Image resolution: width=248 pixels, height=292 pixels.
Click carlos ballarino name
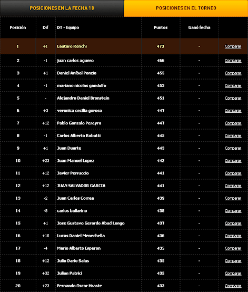click(72, 211)
